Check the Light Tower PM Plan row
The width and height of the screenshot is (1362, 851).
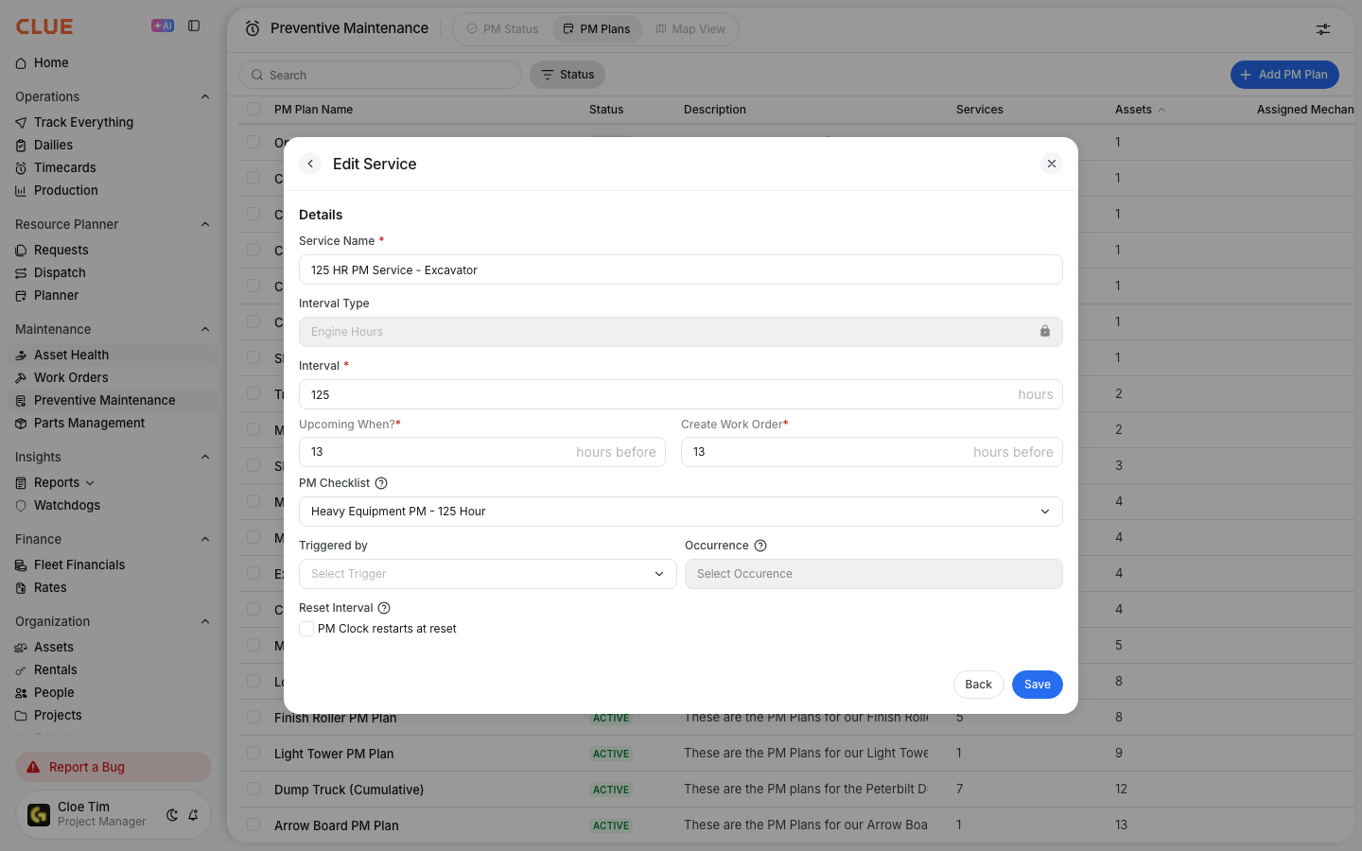point(253,753)
